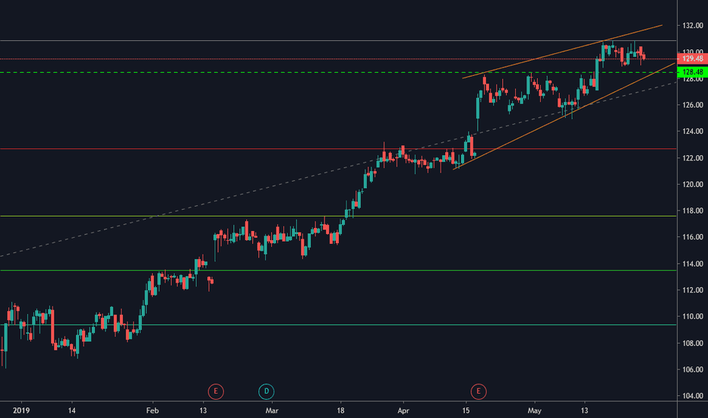Image resolution: width=708 pixels, height=418 pixels.
Task: Click the 112.00 price axis label
Action: click(x=693, y=290)
